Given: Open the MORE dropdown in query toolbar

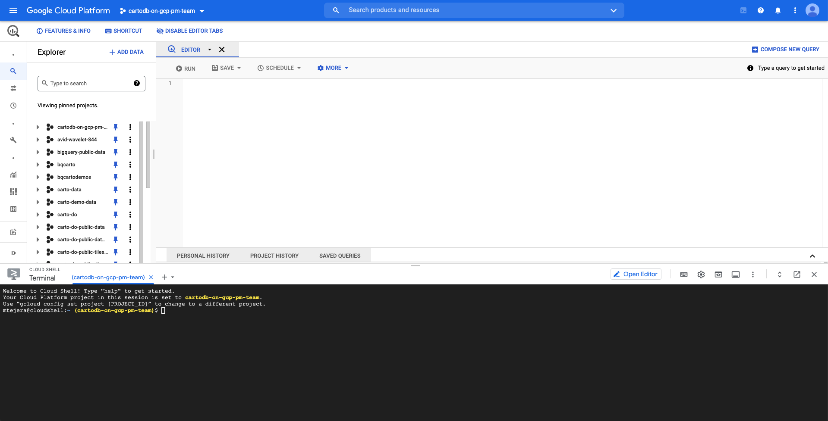Looking at the screenshot, I should (333, 68).
